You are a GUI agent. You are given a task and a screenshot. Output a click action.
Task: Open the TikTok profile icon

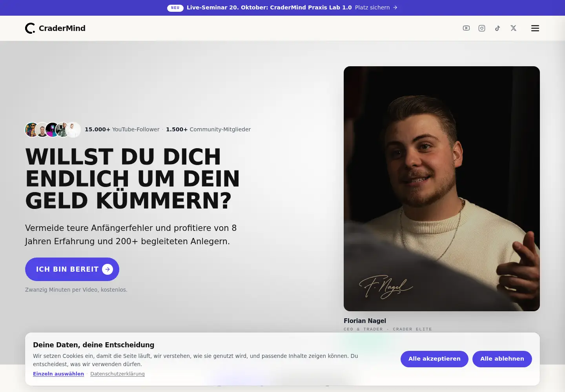pyautogui.click(x=498, y=28)
